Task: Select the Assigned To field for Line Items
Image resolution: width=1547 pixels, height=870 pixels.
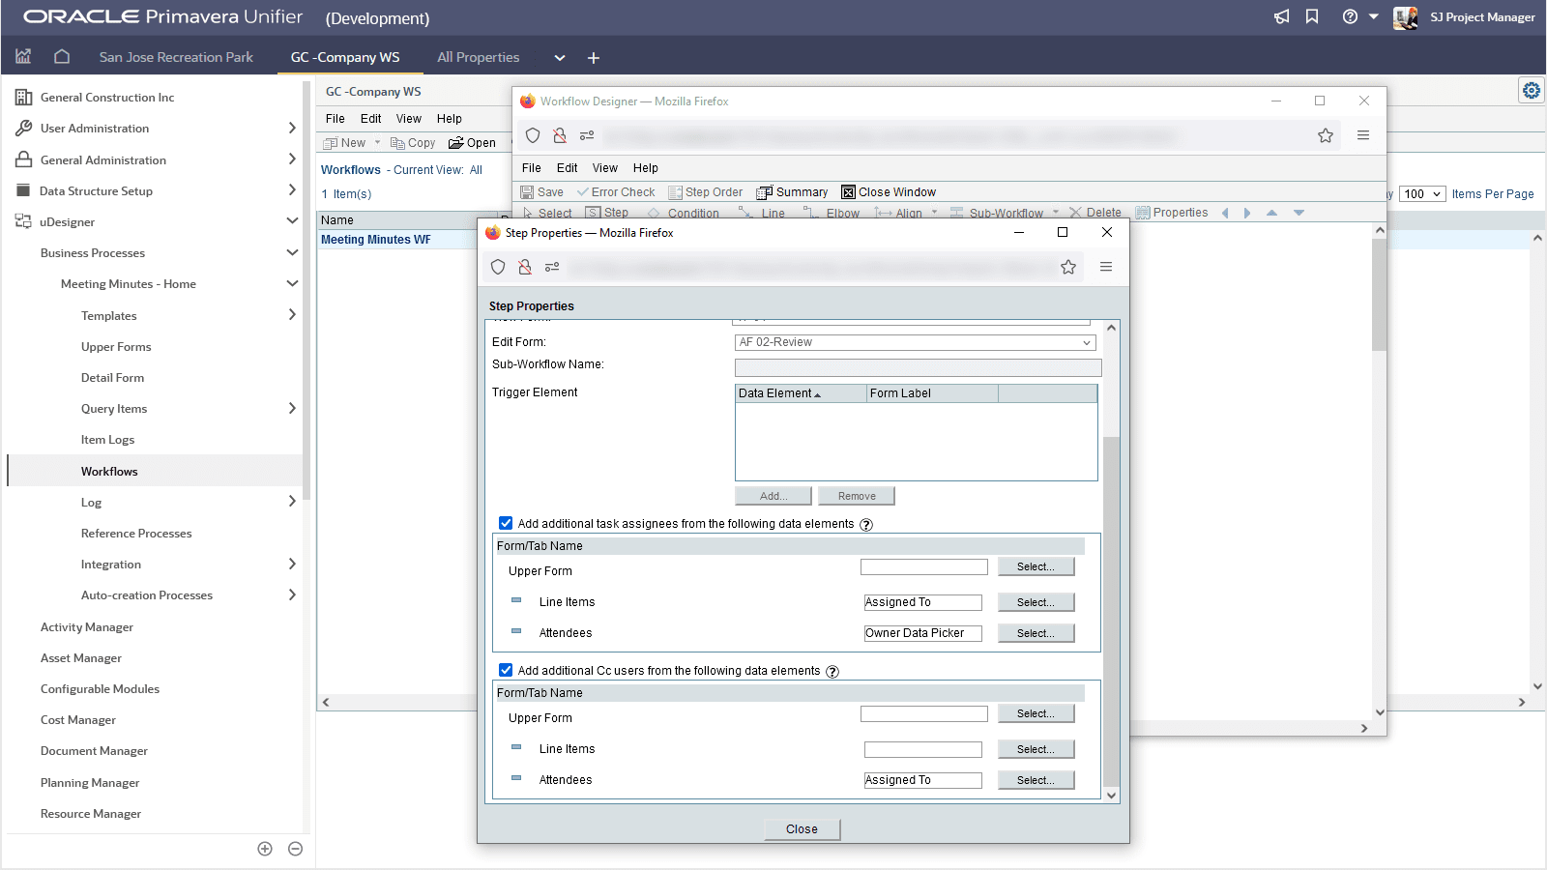Action: [921, 601]
